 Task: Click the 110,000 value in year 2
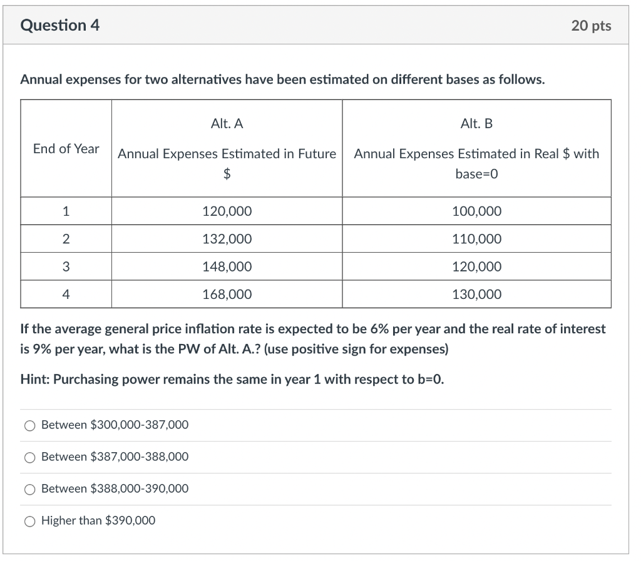(x=476, y=238)
